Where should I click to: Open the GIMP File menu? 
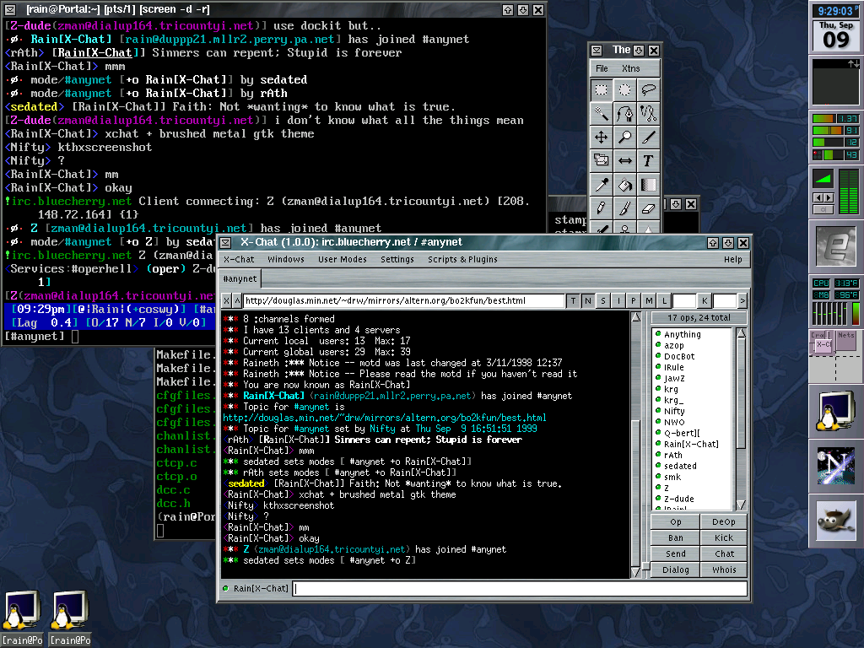tap(602, 68)
